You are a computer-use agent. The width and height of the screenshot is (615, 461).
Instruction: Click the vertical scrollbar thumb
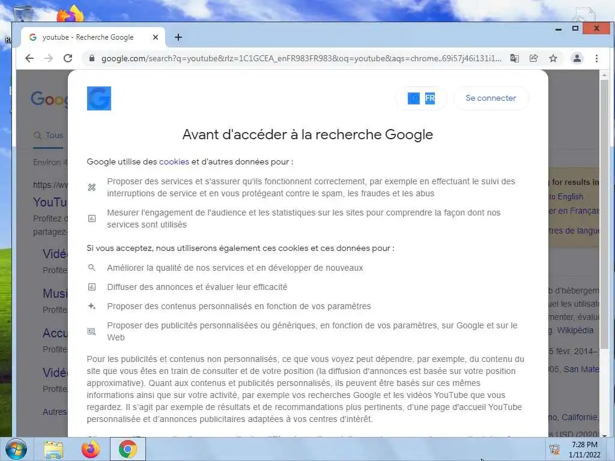click(x=604, y=214)
